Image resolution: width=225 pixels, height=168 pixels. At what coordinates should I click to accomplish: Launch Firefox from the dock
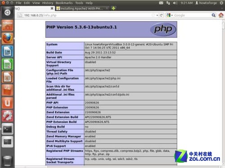coord(7,39)
